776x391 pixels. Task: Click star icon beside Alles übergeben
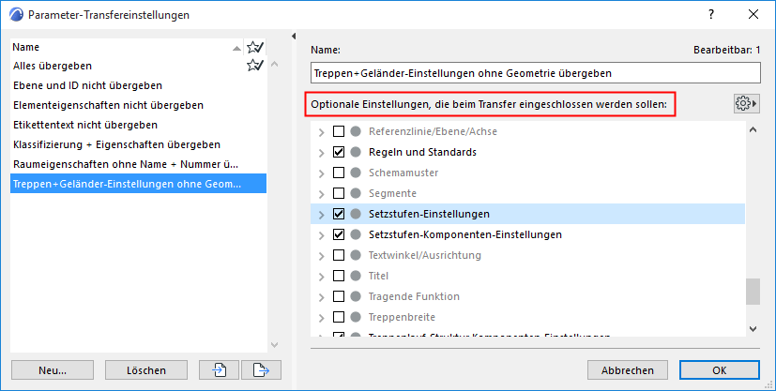pos(253,66)
